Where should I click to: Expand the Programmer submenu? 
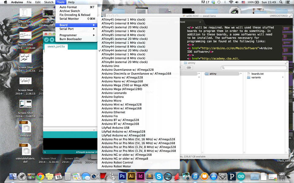pyautogui.click(x=76, y=35)
